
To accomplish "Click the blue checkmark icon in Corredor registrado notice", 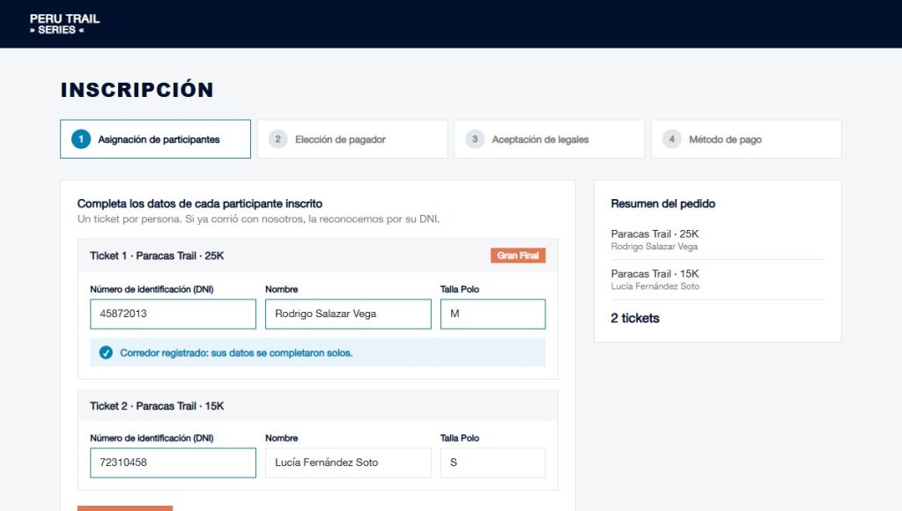I will coord(106,352).
